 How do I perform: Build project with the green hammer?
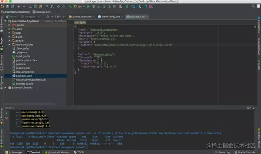click(70, 6)
